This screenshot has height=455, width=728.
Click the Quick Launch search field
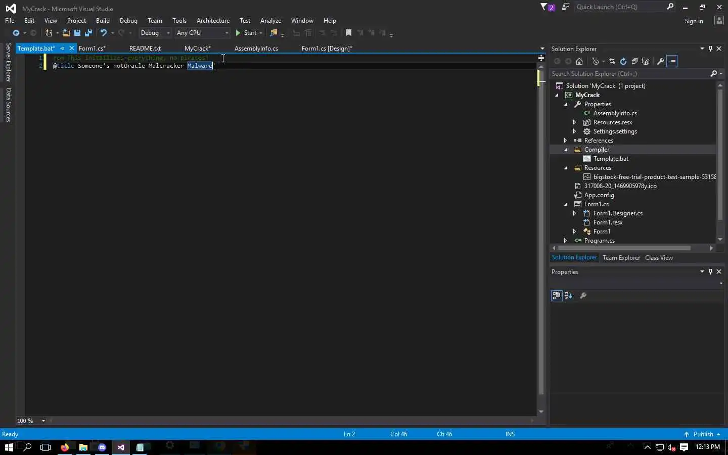point(620,7)
